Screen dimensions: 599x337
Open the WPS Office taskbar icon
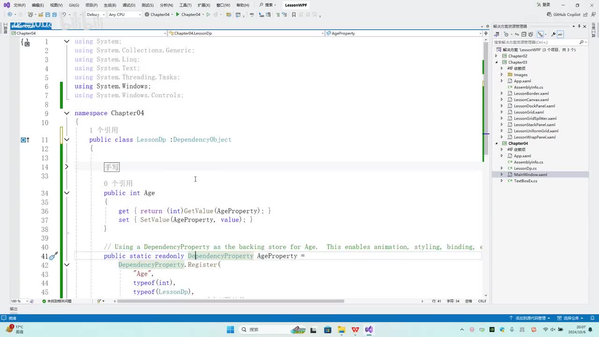click(355, 330)
